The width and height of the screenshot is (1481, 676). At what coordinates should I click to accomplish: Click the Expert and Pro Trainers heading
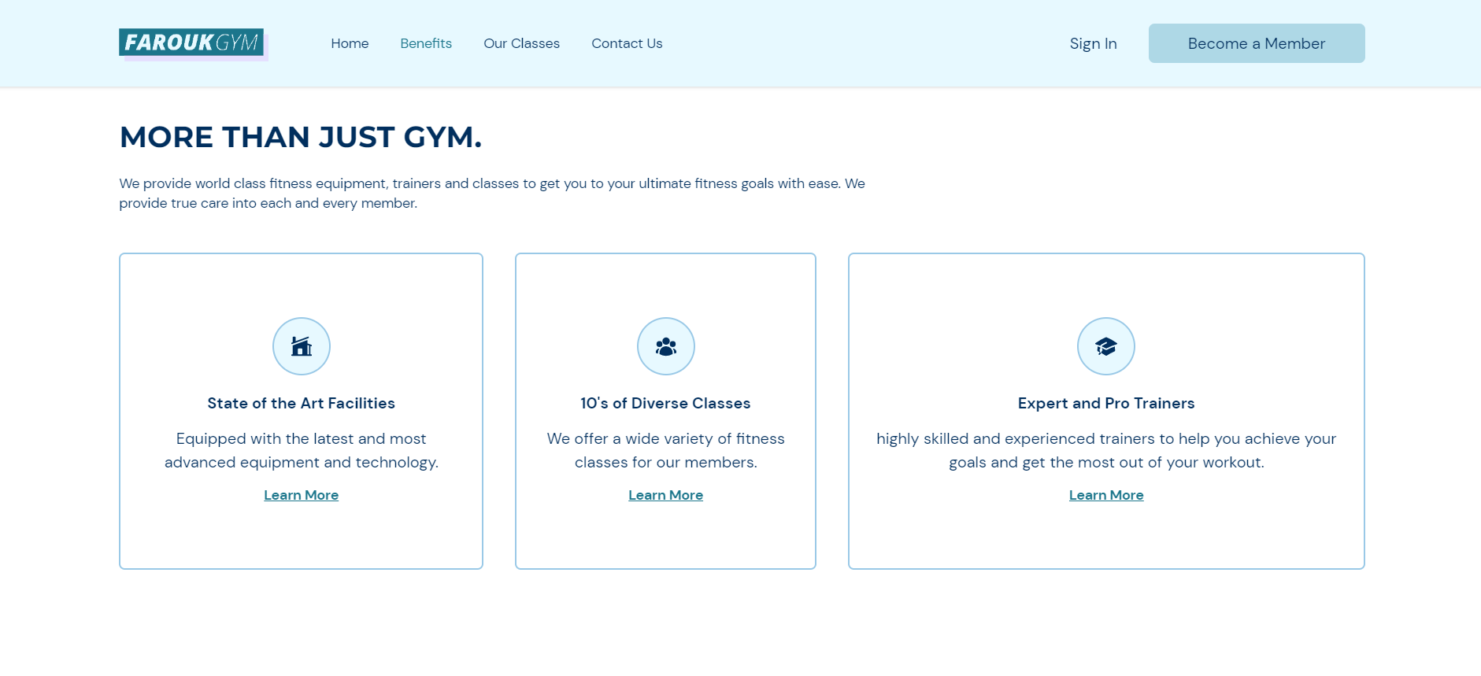tap(1106, 403)
